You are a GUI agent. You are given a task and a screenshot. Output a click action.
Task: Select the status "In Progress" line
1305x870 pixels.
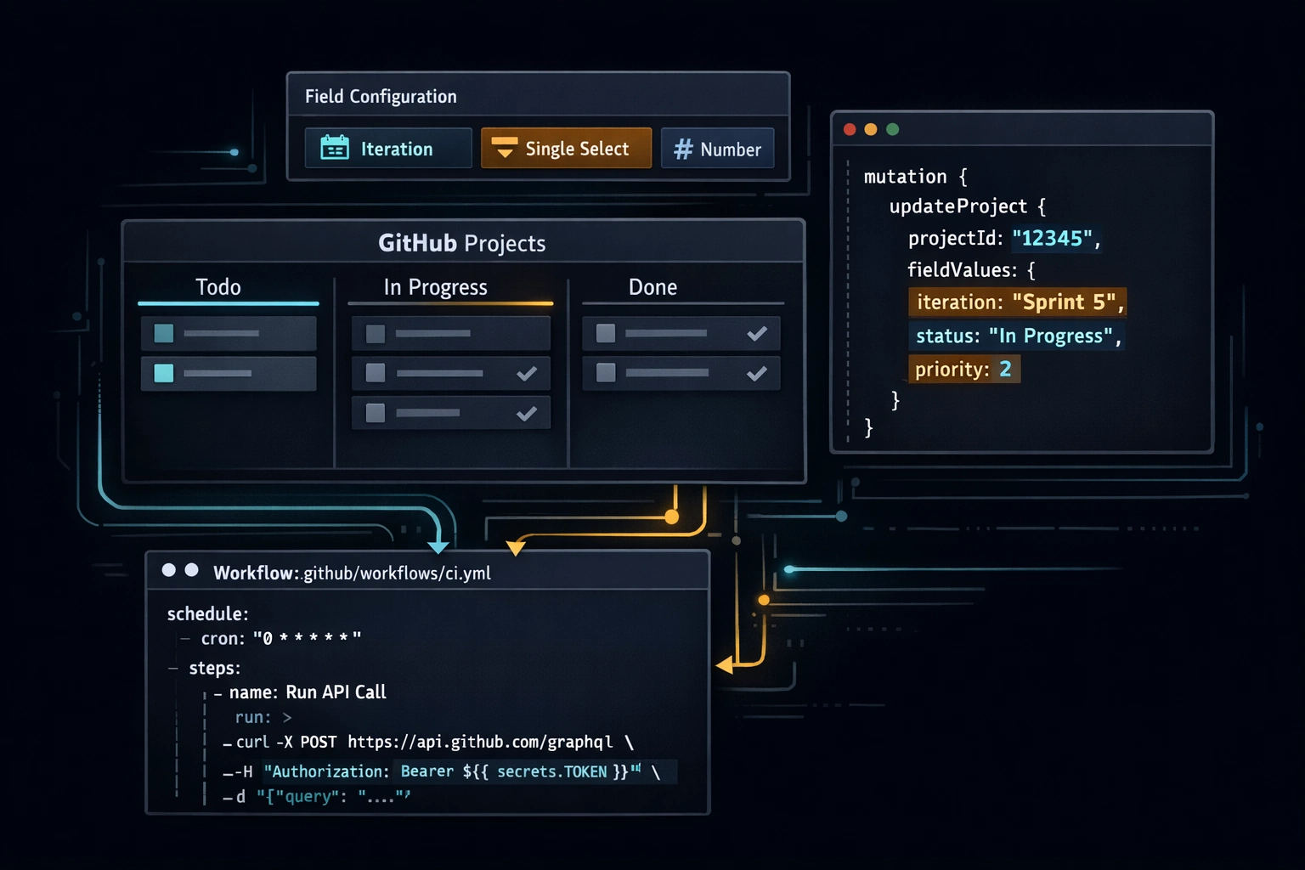1017,336
